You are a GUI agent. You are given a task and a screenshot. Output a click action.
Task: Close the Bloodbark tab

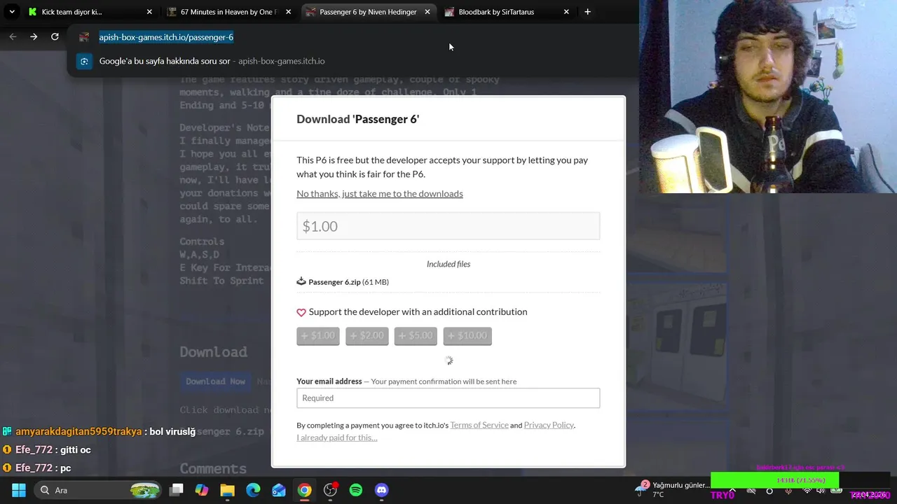pos(566,12)
